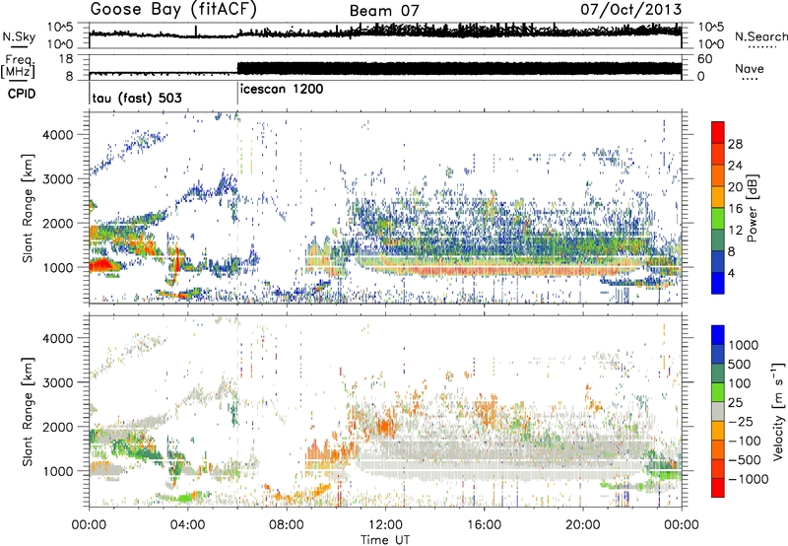788x546 pixels.
Task: Click the red high-power patch near 00:30 at 1000 km
Action: 102,264
